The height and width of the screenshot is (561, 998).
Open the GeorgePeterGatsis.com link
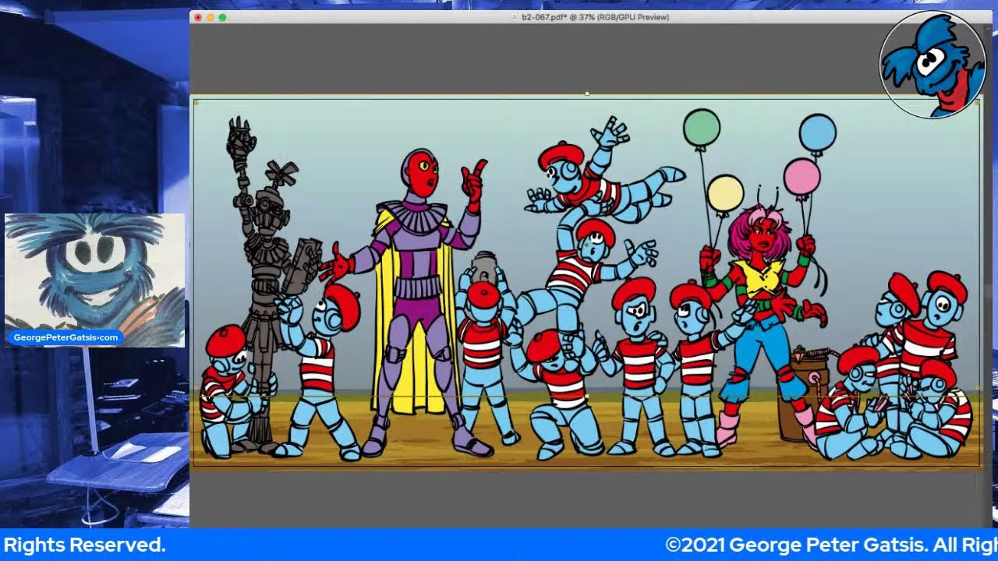click(x=65, y=337)
